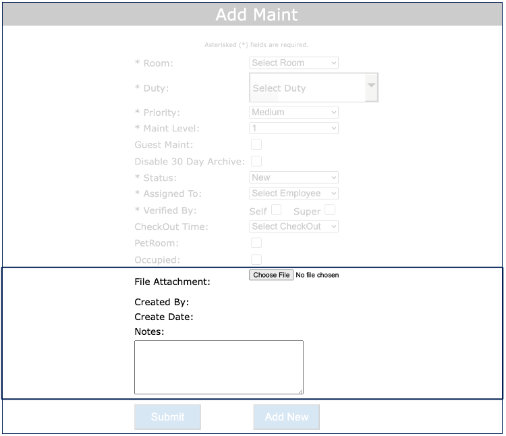Open the Maint Level dropdown

tap(293, 128)
